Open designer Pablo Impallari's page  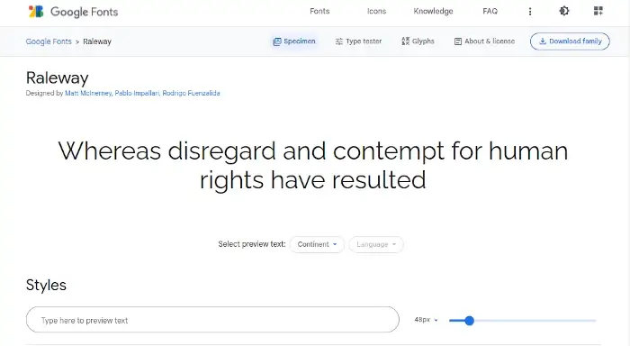pos(137,94)
